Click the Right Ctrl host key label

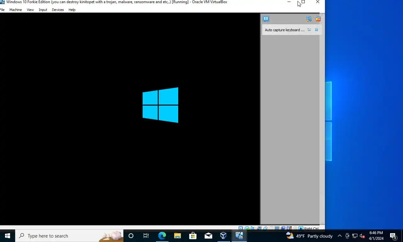tap(311, 229)
